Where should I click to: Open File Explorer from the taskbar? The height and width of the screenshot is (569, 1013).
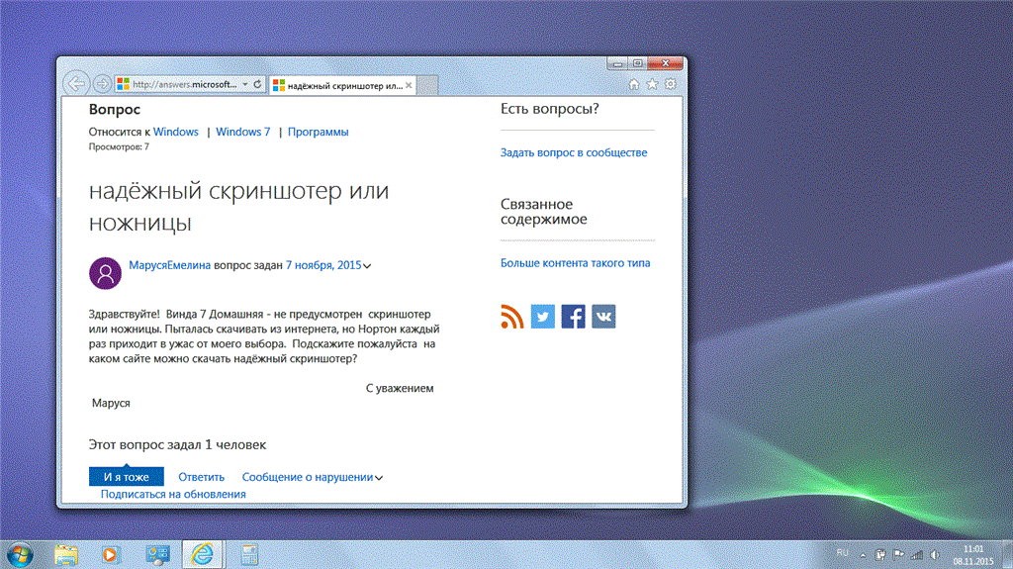(66, 554)
